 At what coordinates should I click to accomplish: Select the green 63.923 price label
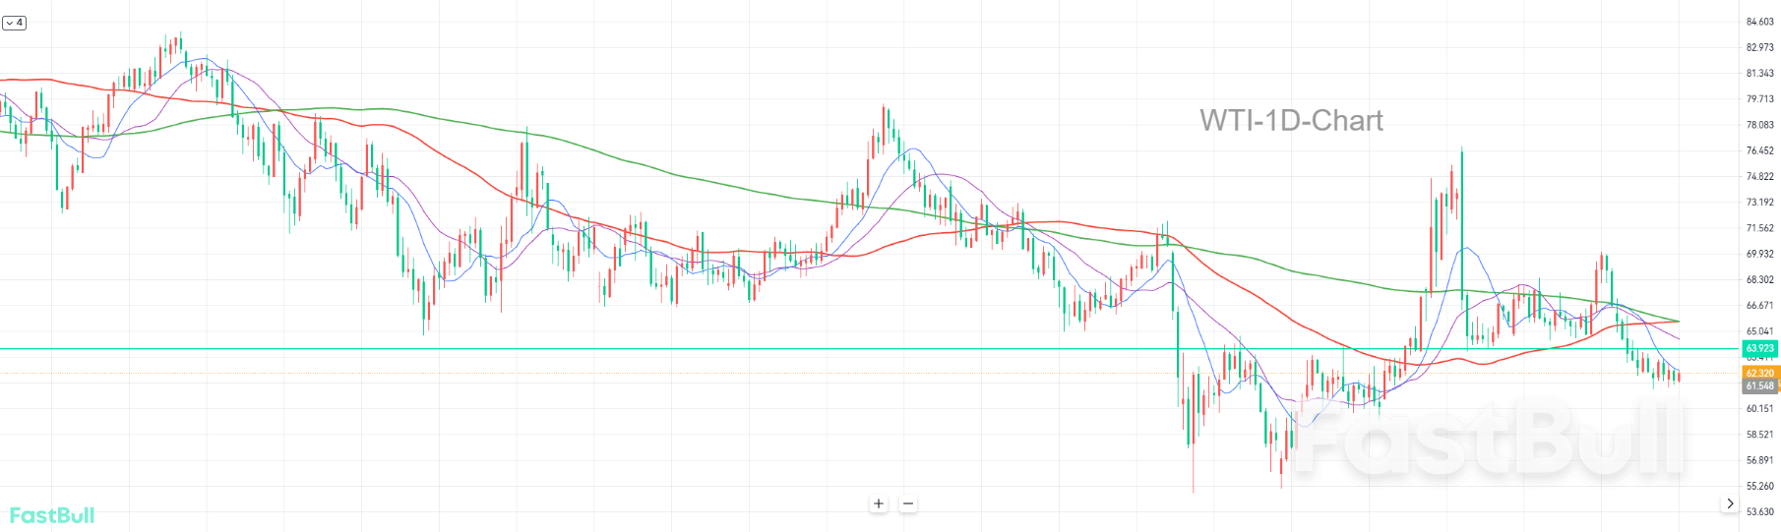pyautogui.click(x=1759, y=348)
